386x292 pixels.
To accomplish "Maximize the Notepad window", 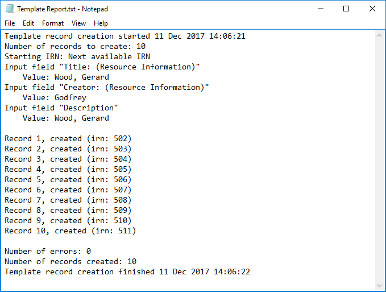I will click(346, 9).
